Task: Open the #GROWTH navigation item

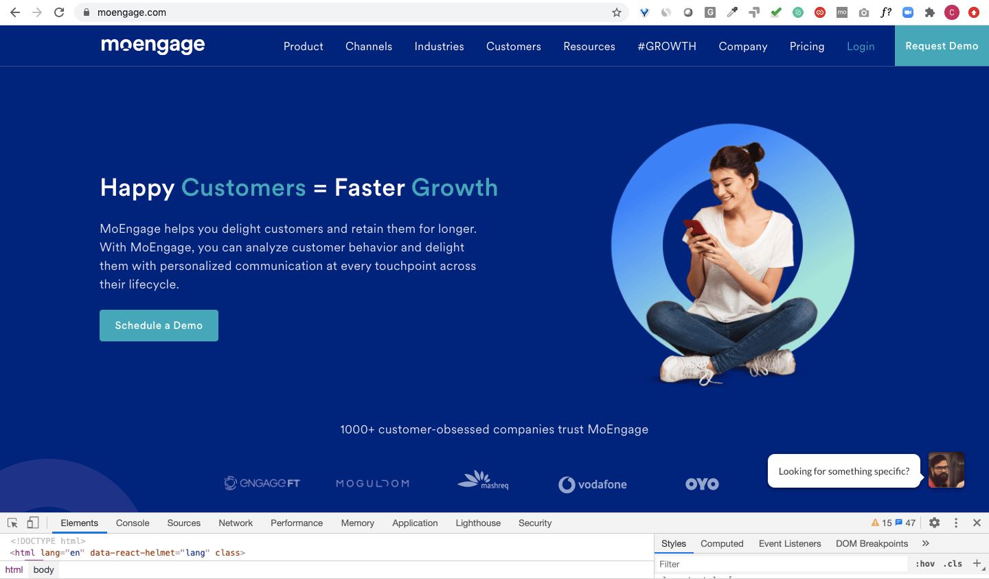Action: 667,46
